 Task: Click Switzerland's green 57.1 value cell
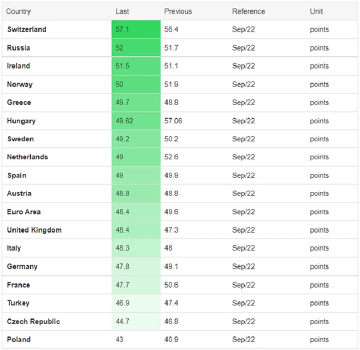coord(135,30)
